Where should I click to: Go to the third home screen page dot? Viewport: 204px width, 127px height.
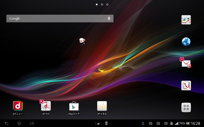click(107, 5)
